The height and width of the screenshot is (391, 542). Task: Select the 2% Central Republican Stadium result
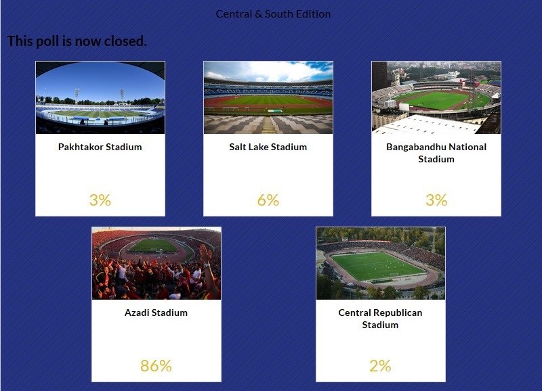point(381,366)
